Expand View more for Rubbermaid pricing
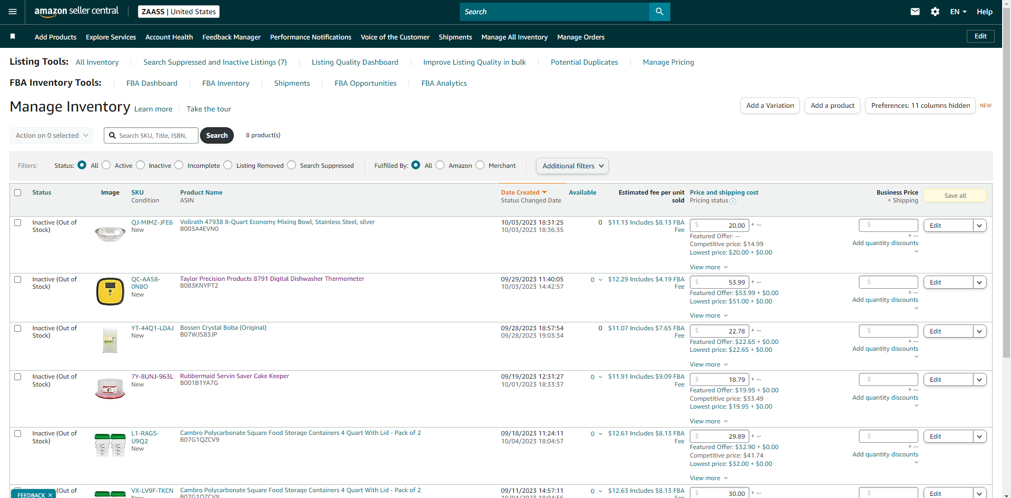 click(709, 421)
